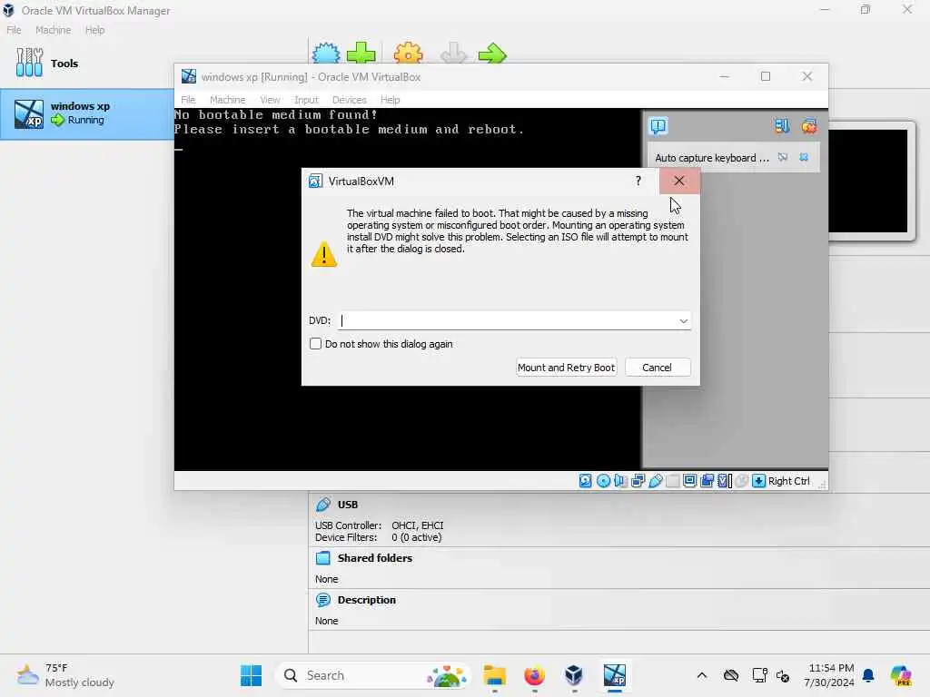The image size is (930, 697).
Task: Open the File menu in the VM window
Action: point(188,100)
